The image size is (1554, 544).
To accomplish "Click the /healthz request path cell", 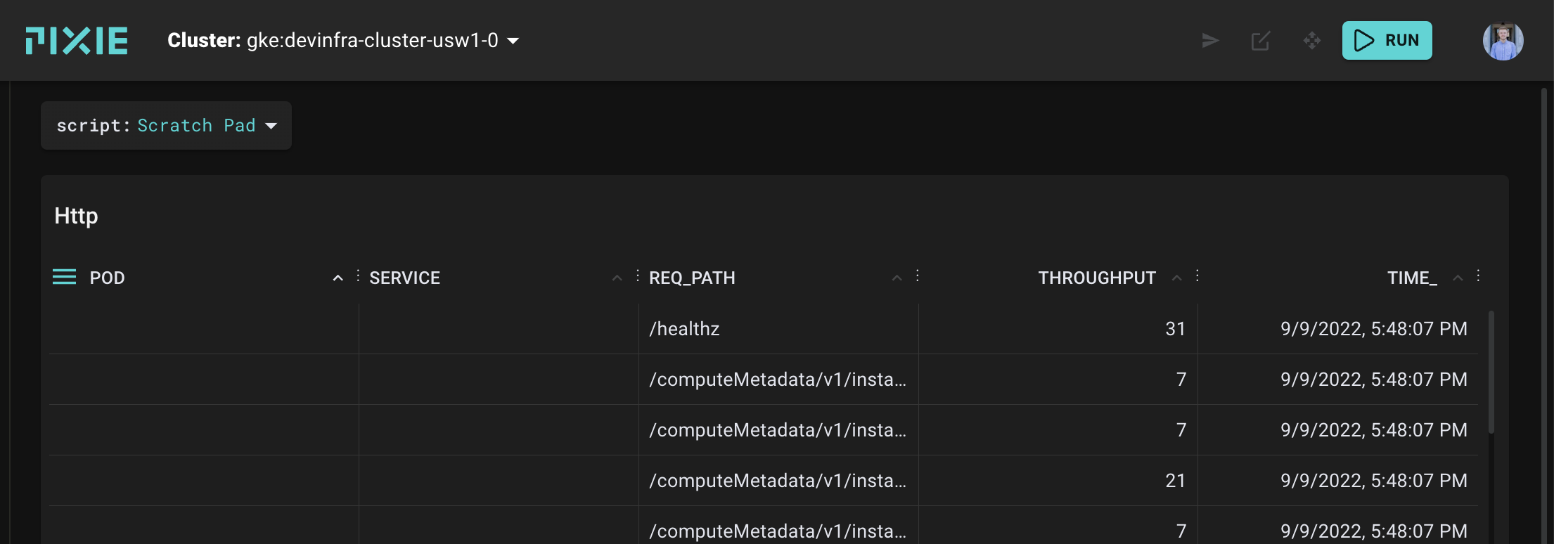I will tap(684, 329).
